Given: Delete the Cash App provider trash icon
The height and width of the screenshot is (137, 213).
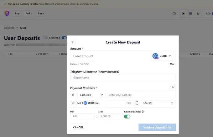Looking at the screenshot, I should [73, 95].
